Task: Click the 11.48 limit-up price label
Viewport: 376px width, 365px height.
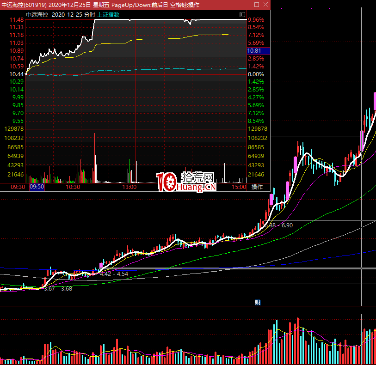Action: (17, 20)
